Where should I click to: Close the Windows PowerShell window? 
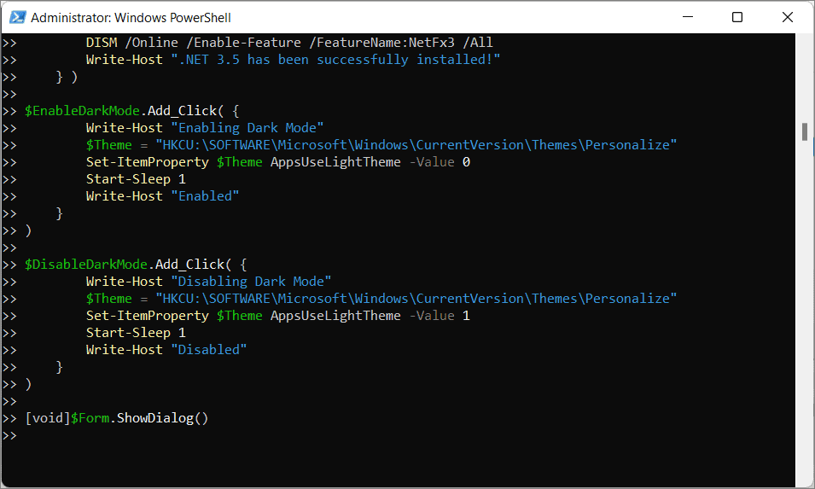click(786, 17)
